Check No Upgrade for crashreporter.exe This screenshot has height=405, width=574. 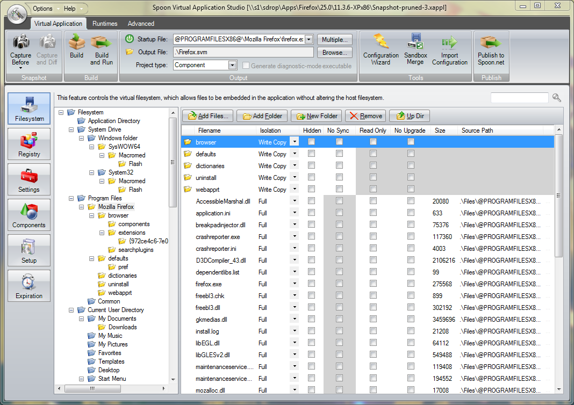click(x=411, y=236)
